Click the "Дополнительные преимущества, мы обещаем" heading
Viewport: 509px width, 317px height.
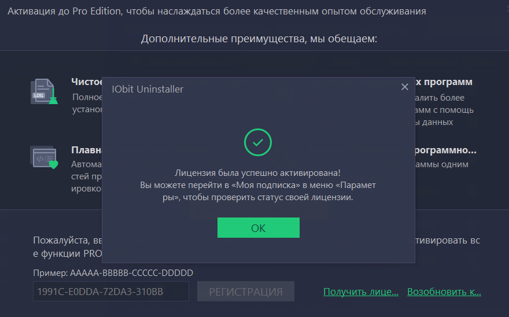click(259, 39)
